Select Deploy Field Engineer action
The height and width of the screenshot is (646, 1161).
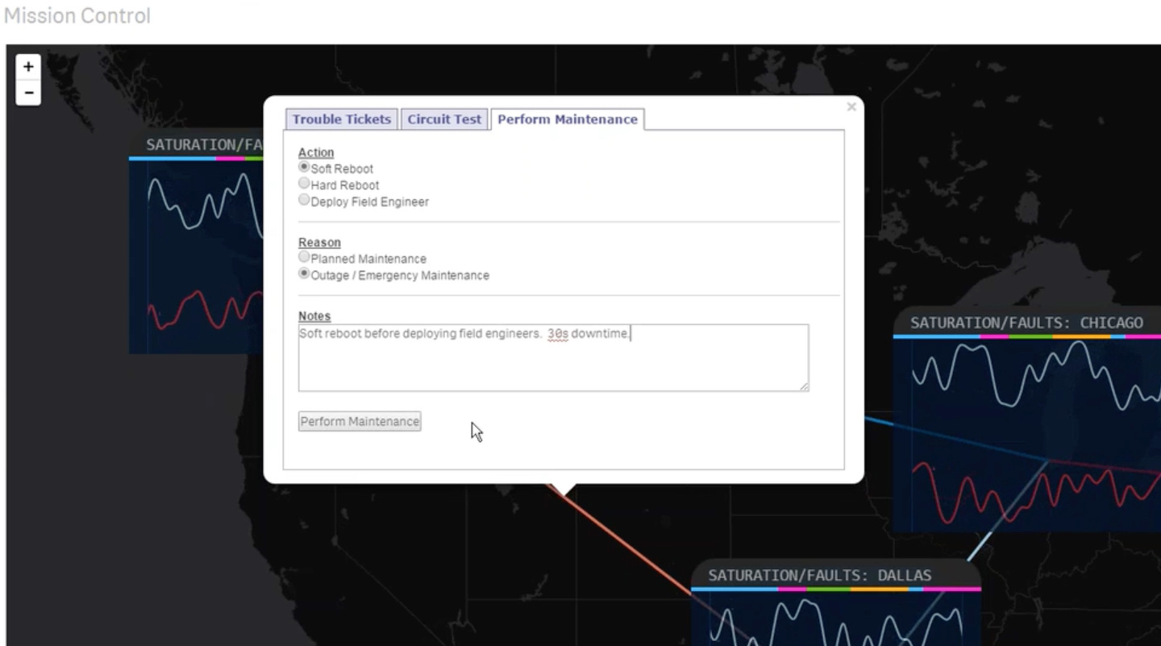click(x=304, y=200)
